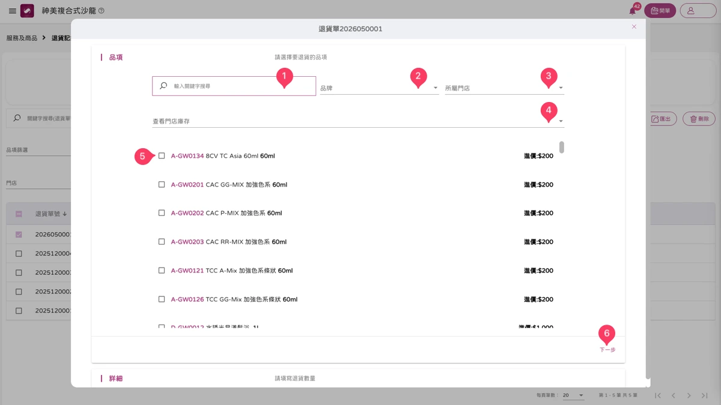
Task: Click the item code A-GW0121
Action: 187,271
